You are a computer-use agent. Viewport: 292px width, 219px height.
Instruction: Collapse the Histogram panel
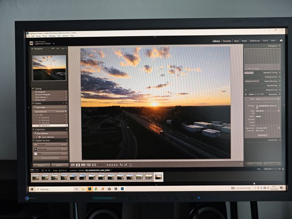coord(279,46)
